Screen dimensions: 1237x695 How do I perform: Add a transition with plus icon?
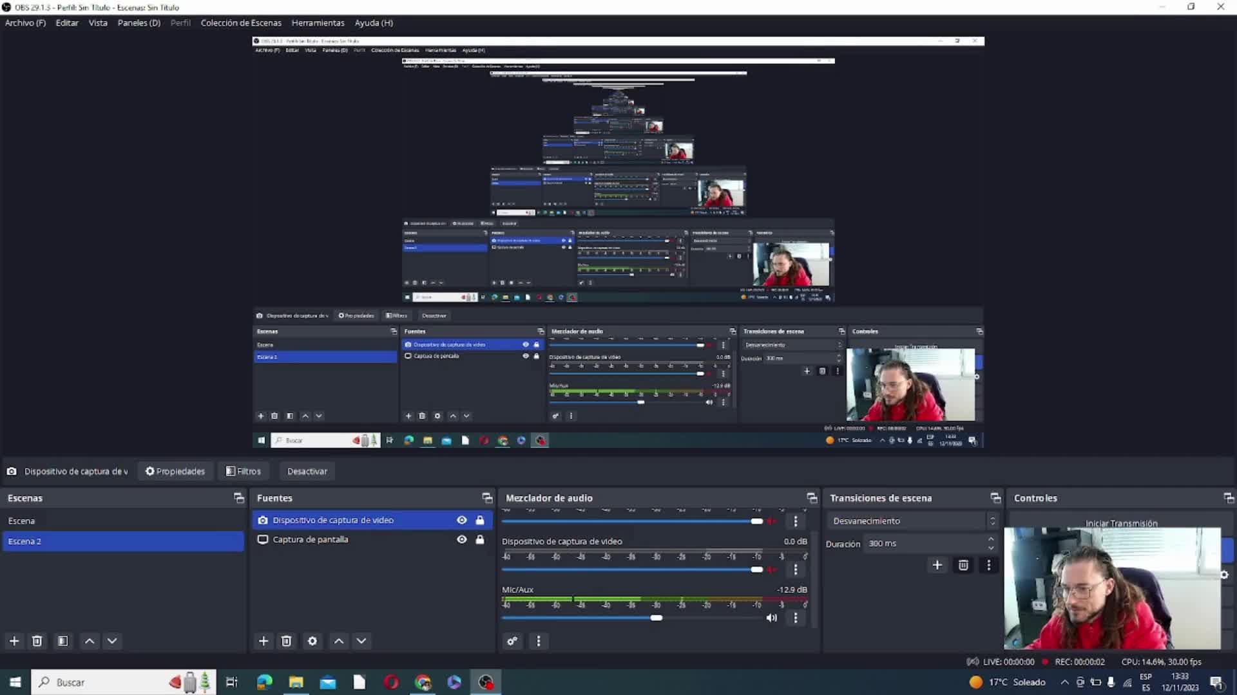(937, 565)
